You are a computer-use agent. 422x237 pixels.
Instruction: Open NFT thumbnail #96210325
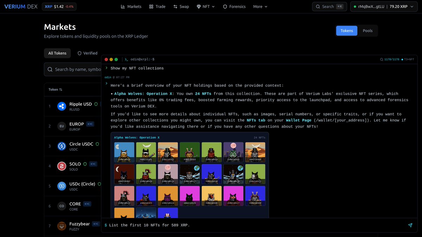tap(190, 196)
